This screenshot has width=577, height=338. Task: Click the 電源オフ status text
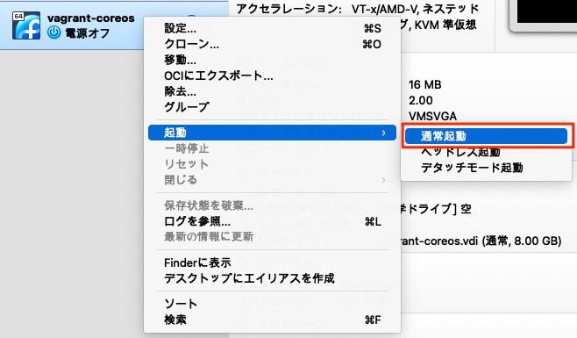88,33
